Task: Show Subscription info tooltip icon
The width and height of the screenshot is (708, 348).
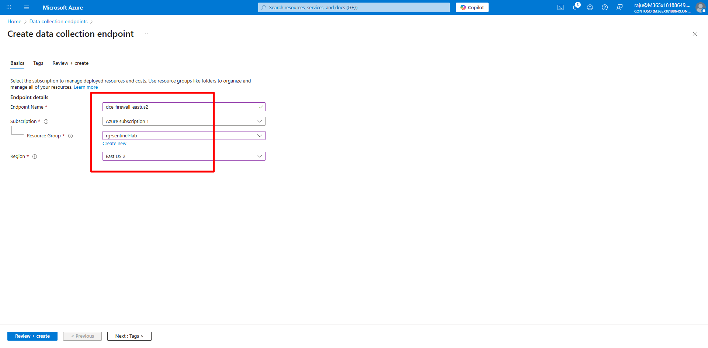Action: pos(46,122)
